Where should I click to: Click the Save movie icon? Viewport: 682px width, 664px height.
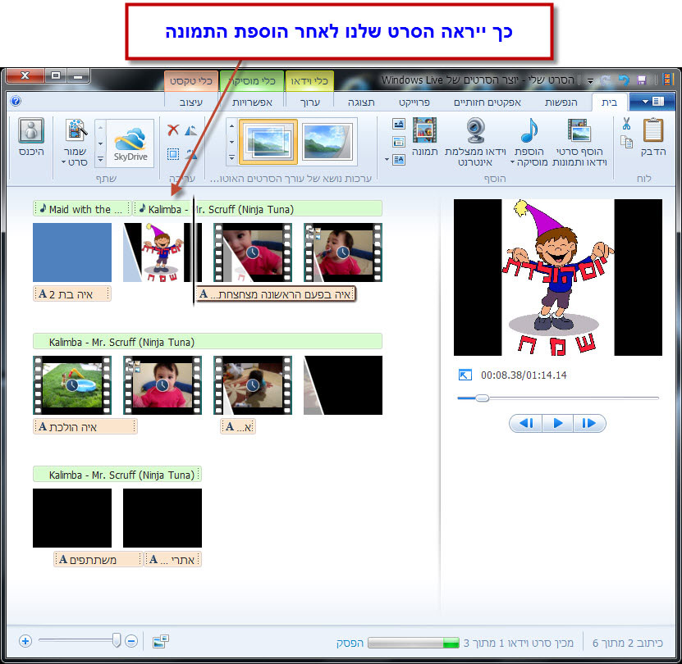coord(76,130)
